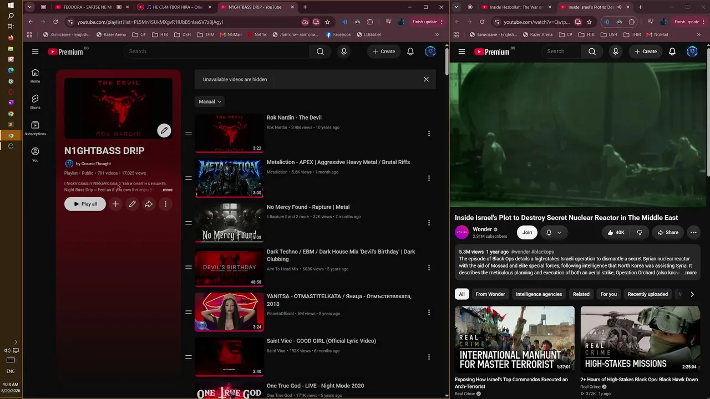Play all videos in the playlist
The height and width of the screenshot is (399, 710).
pos(85,204)
